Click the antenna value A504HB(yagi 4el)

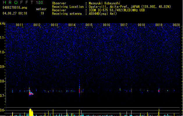click(103, 14)
